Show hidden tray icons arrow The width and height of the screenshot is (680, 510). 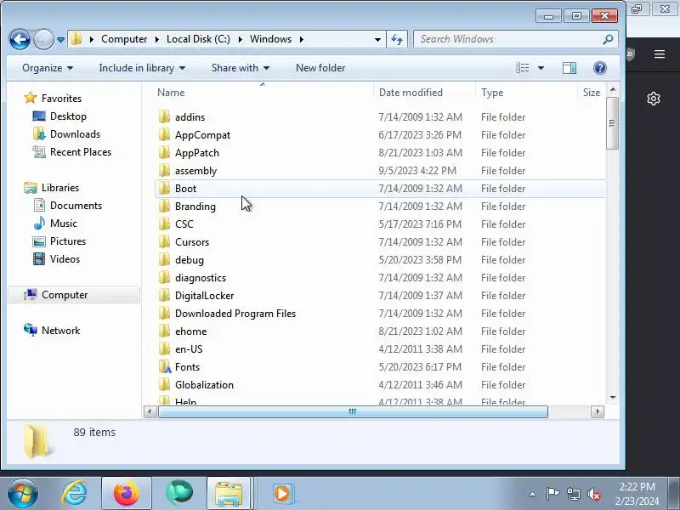point(533,494)
